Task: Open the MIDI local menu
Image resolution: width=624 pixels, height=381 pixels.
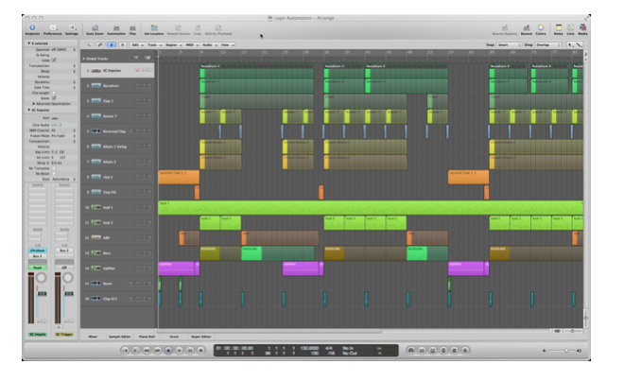Action: (192, 45)
